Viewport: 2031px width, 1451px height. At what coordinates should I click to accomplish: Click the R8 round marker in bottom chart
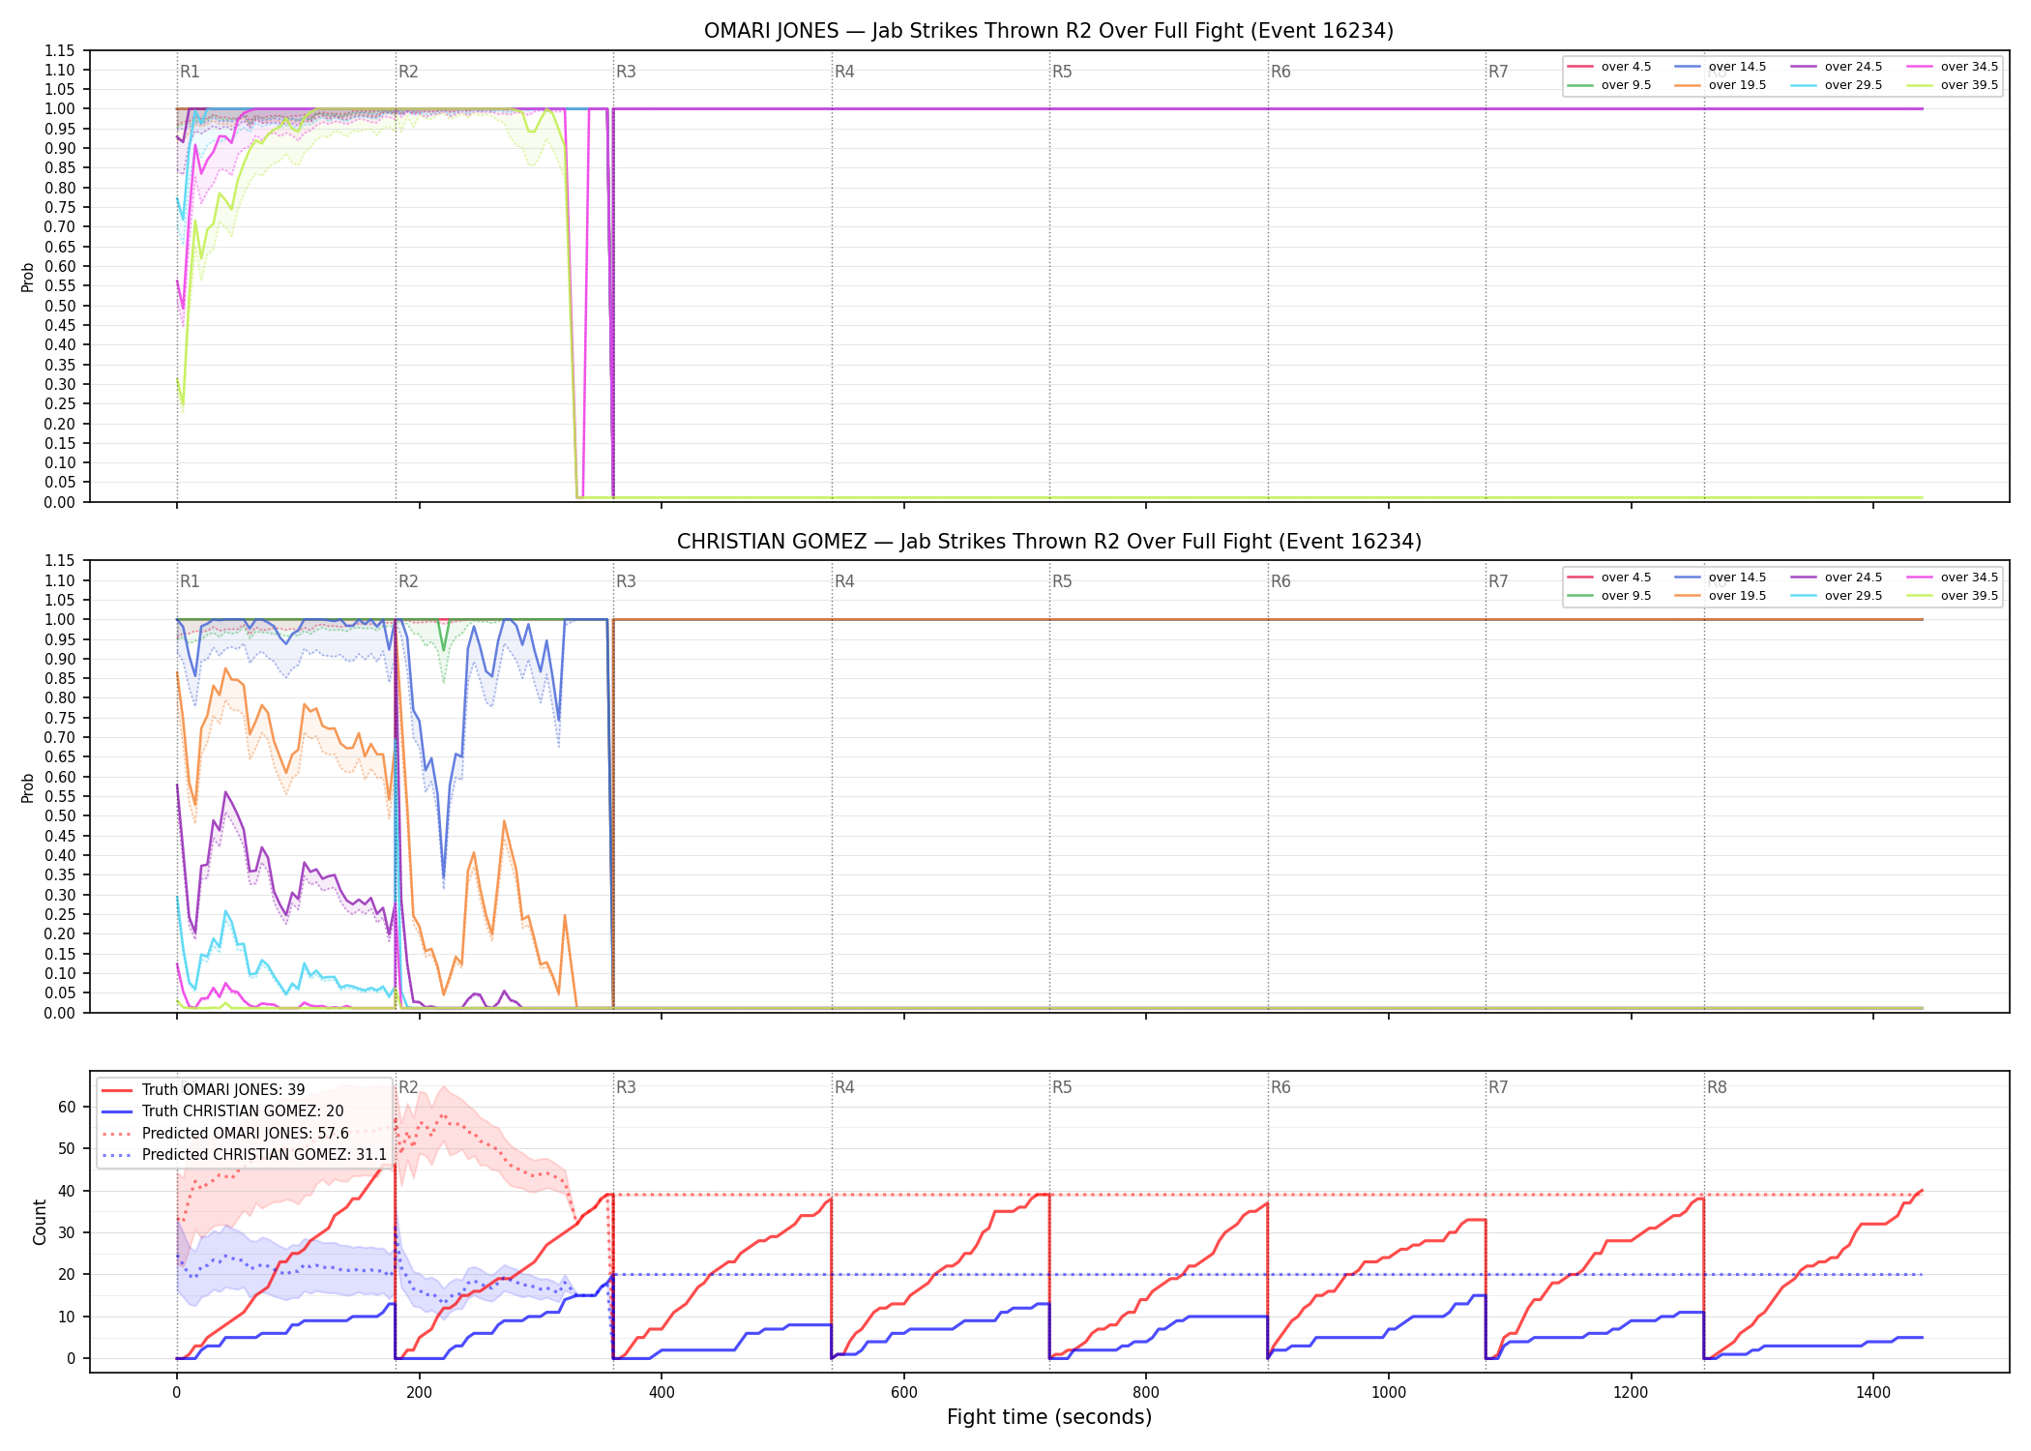1717,1087
